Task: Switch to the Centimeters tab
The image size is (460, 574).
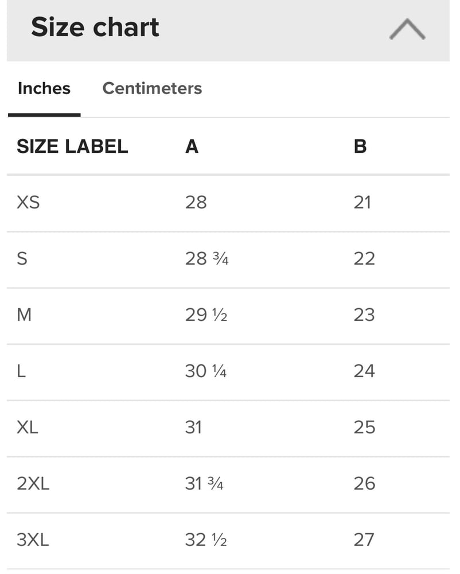Action: [x=152, y=88]
